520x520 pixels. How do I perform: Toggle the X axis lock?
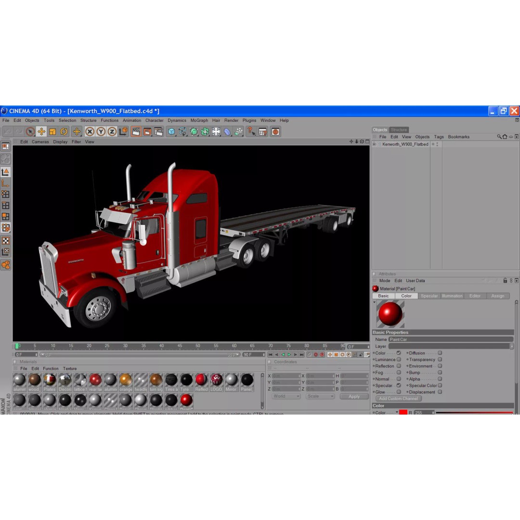pyautogui.click(x=90, y=131)
